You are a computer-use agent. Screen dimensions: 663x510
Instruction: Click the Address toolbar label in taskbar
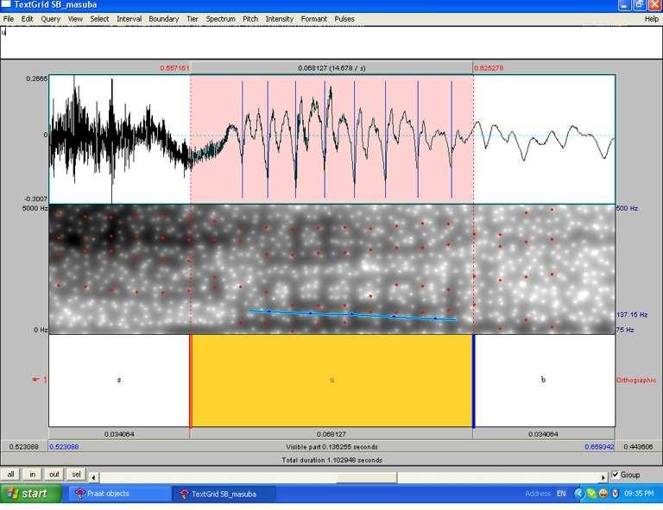[x=539, y=494]
